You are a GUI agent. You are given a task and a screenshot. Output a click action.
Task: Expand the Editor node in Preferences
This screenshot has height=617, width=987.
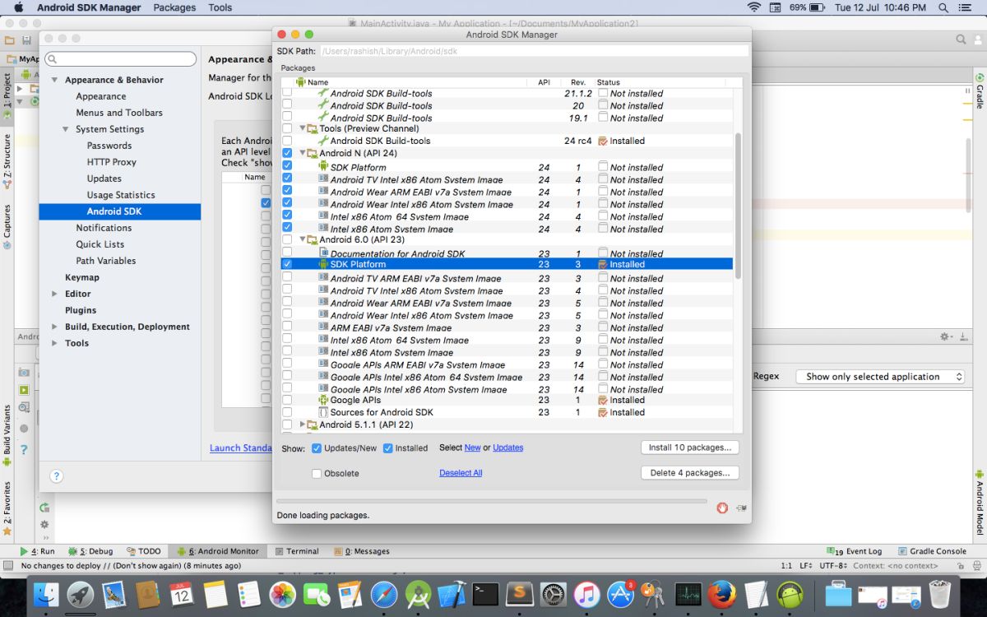54,294
